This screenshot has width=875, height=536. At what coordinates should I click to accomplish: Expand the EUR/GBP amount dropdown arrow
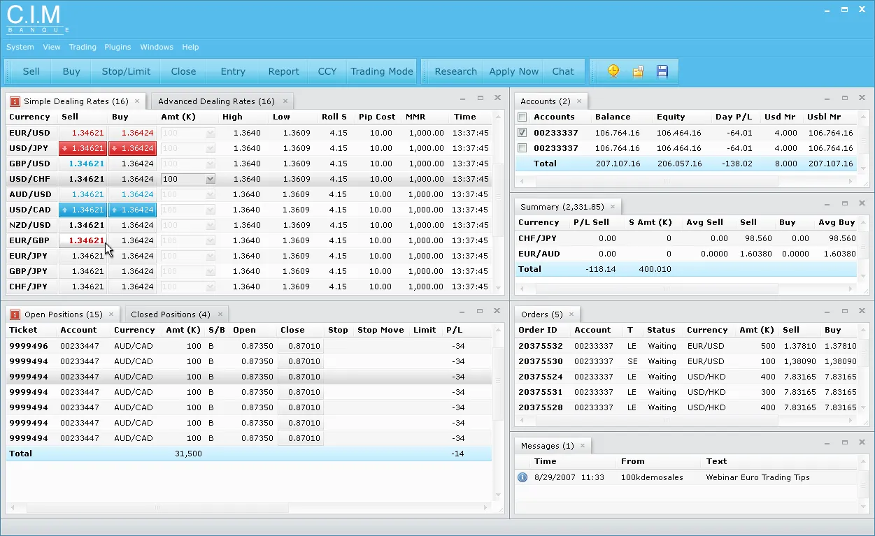(210, 240)
